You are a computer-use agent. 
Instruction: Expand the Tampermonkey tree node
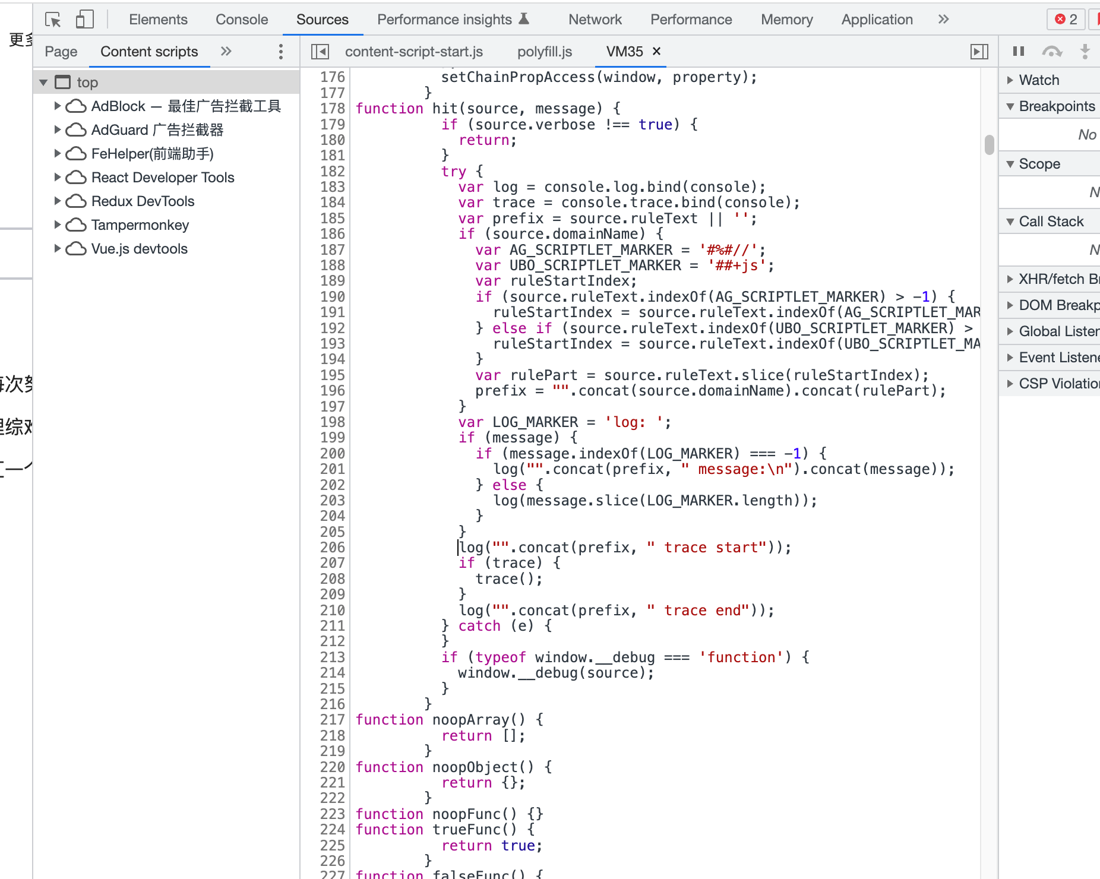[58, 225]
